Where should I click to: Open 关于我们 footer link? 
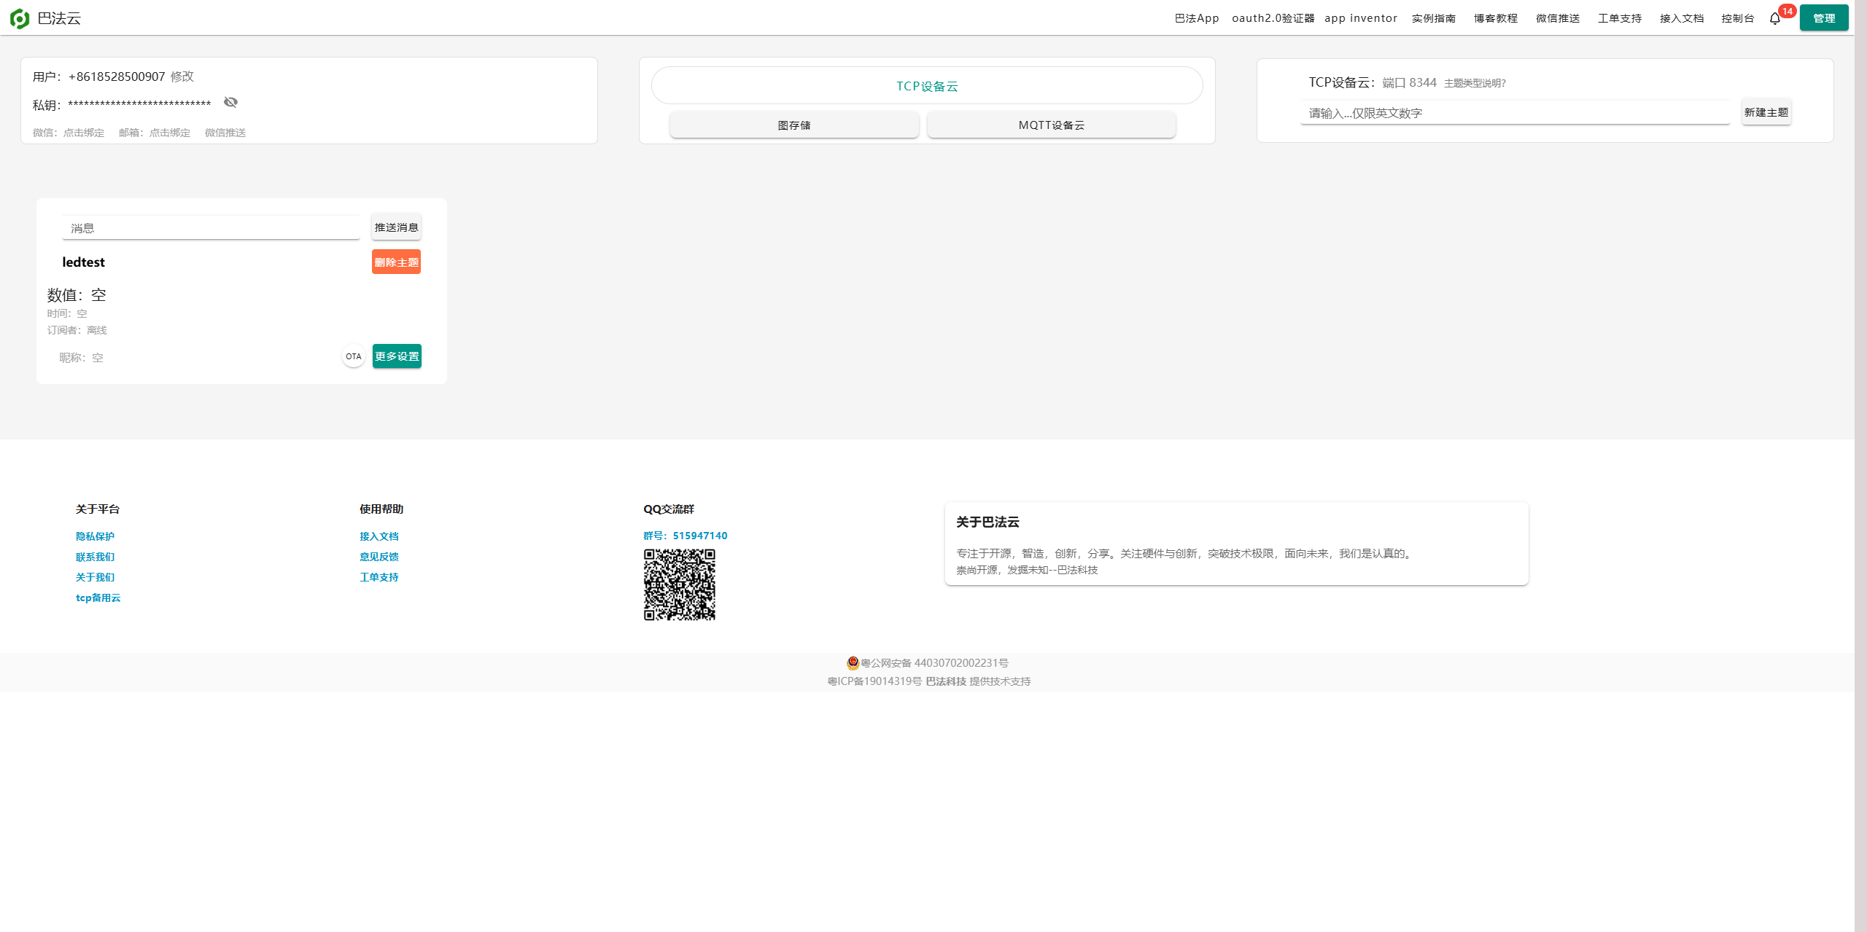pyautogui.click(x=96, y=577)
